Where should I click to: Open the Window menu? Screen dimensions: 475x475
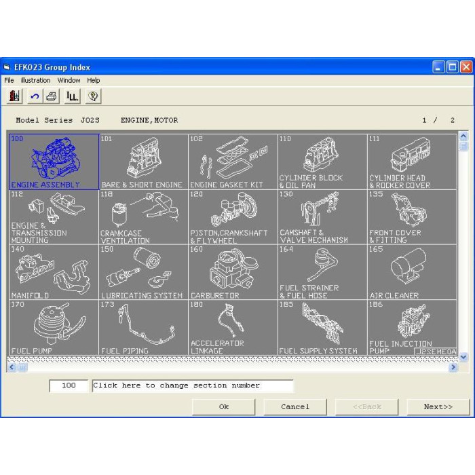coord(69,80)
